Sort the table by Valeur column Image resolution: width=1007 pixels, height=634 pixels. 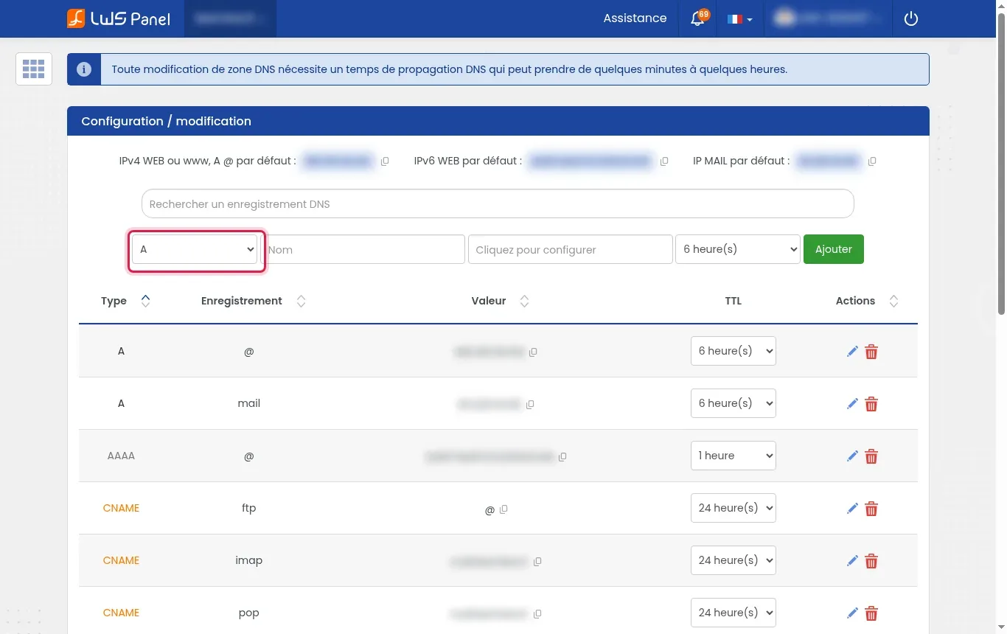click(x=524, y=301)
